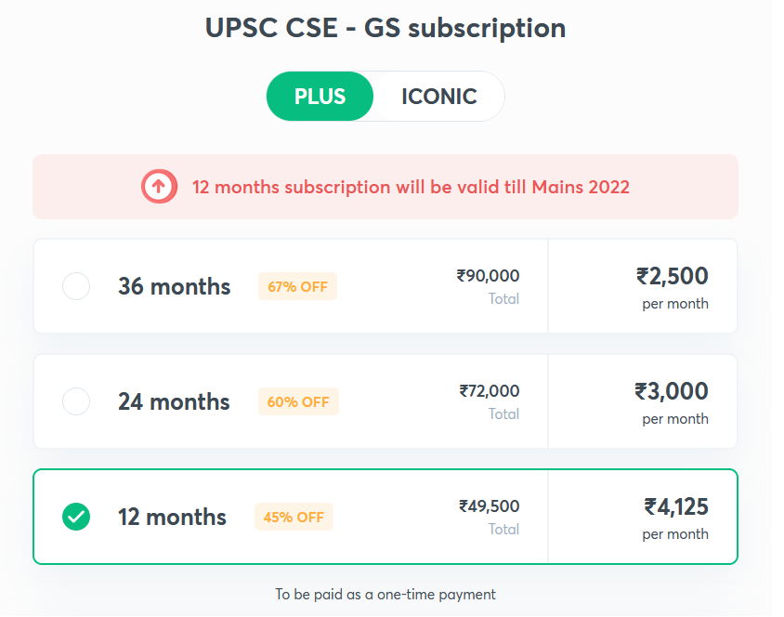The height and width of the screenshot is (617, 784).
Task: Click the 45% OFF discount badge
Action: [294, 517]
